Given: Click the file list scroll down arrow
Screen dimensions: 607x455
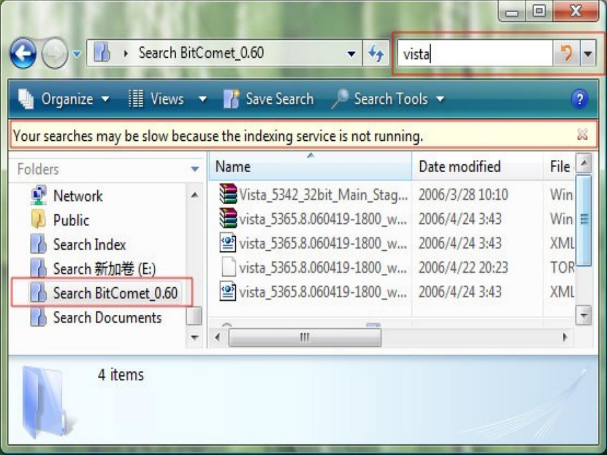Looking at the screenshot, I should (x=584, y=316).
